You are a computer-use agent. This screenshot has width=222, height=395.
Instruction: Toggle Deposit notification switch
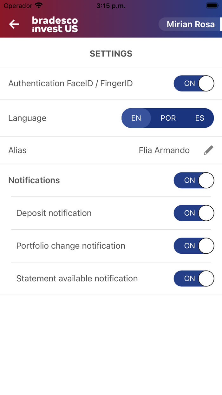[194, 213]
